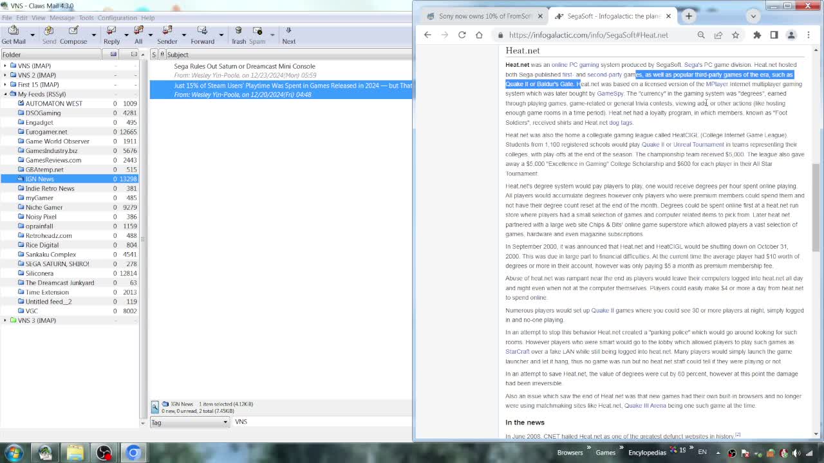Click Get Mail toolbar icon

(14, 35)
